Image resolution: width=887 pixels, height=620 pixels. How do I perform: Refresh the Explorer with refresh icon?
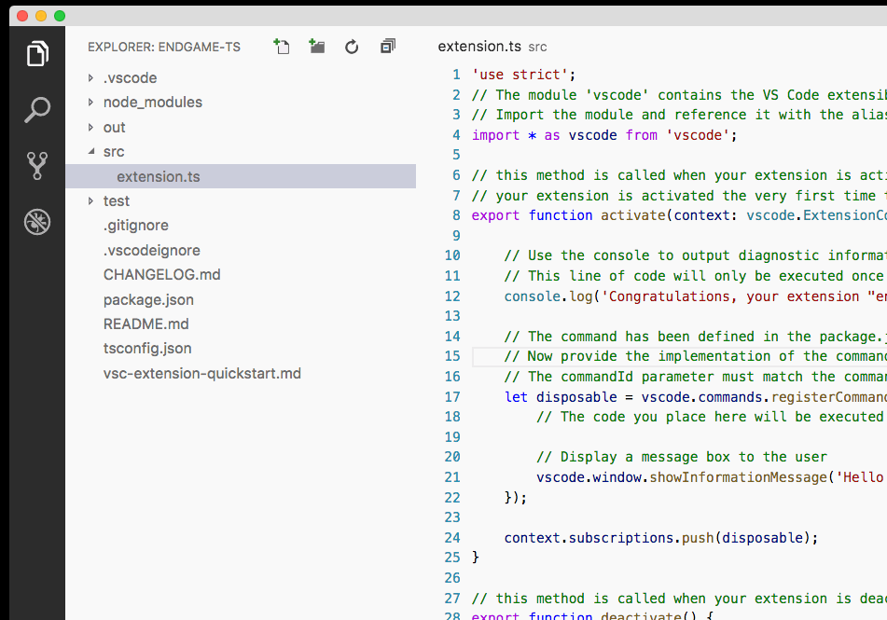[352, 46]
